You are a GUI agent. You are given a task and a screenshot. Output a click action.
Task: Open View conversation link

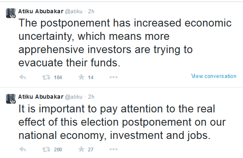pos(214,76)
